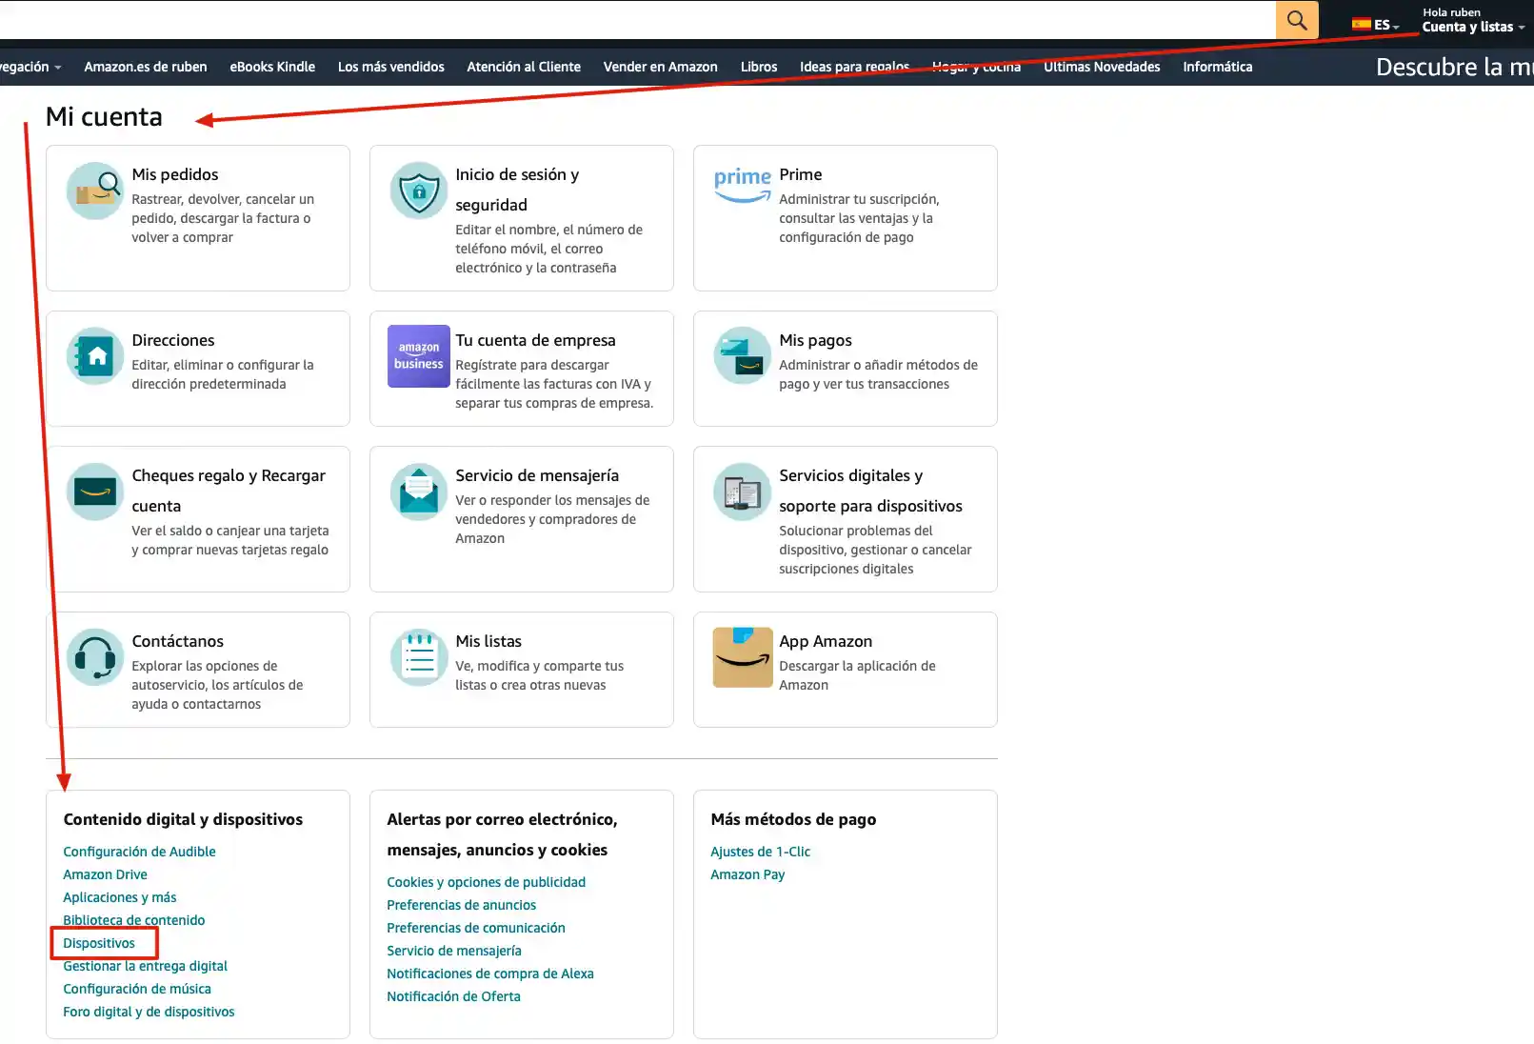Screen dimensions: 1534x1044
Task: Click the security shield lock icon
Action: point(419,191)
